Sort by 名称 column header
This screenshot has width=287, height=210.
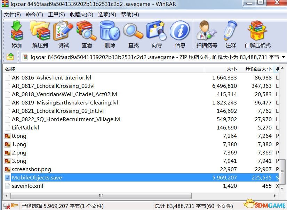pos(103,69)
